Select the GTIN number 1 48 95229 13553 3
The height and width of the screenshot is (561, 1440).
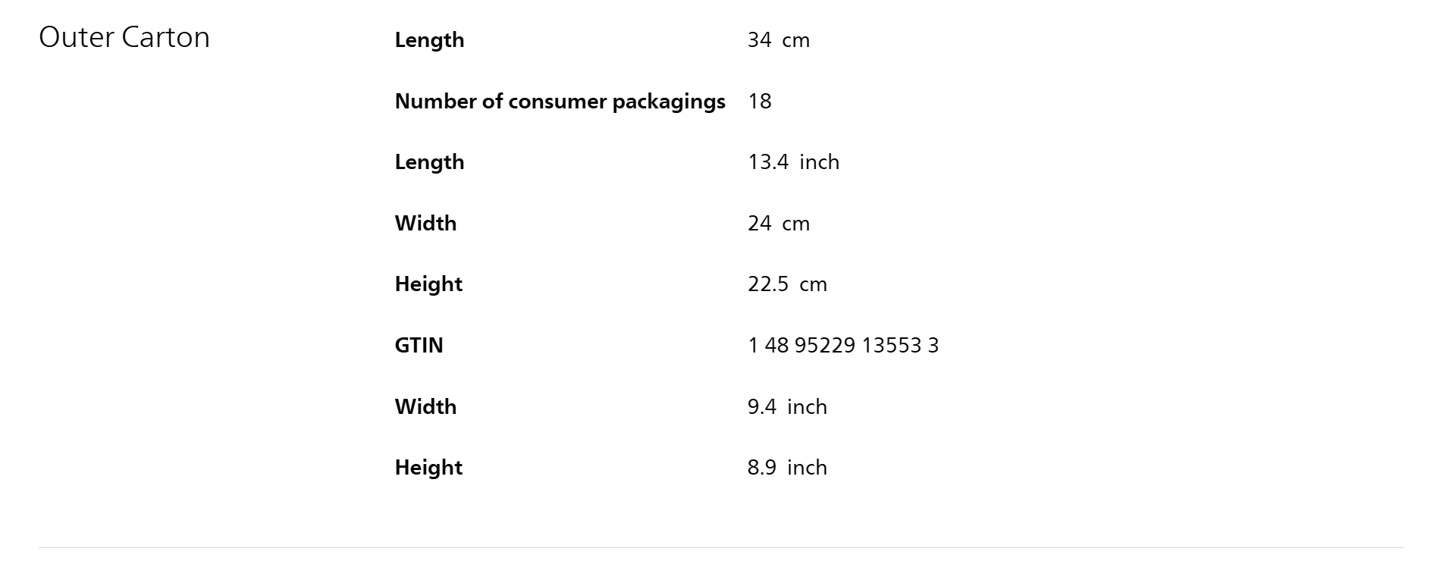coord(842,346)
